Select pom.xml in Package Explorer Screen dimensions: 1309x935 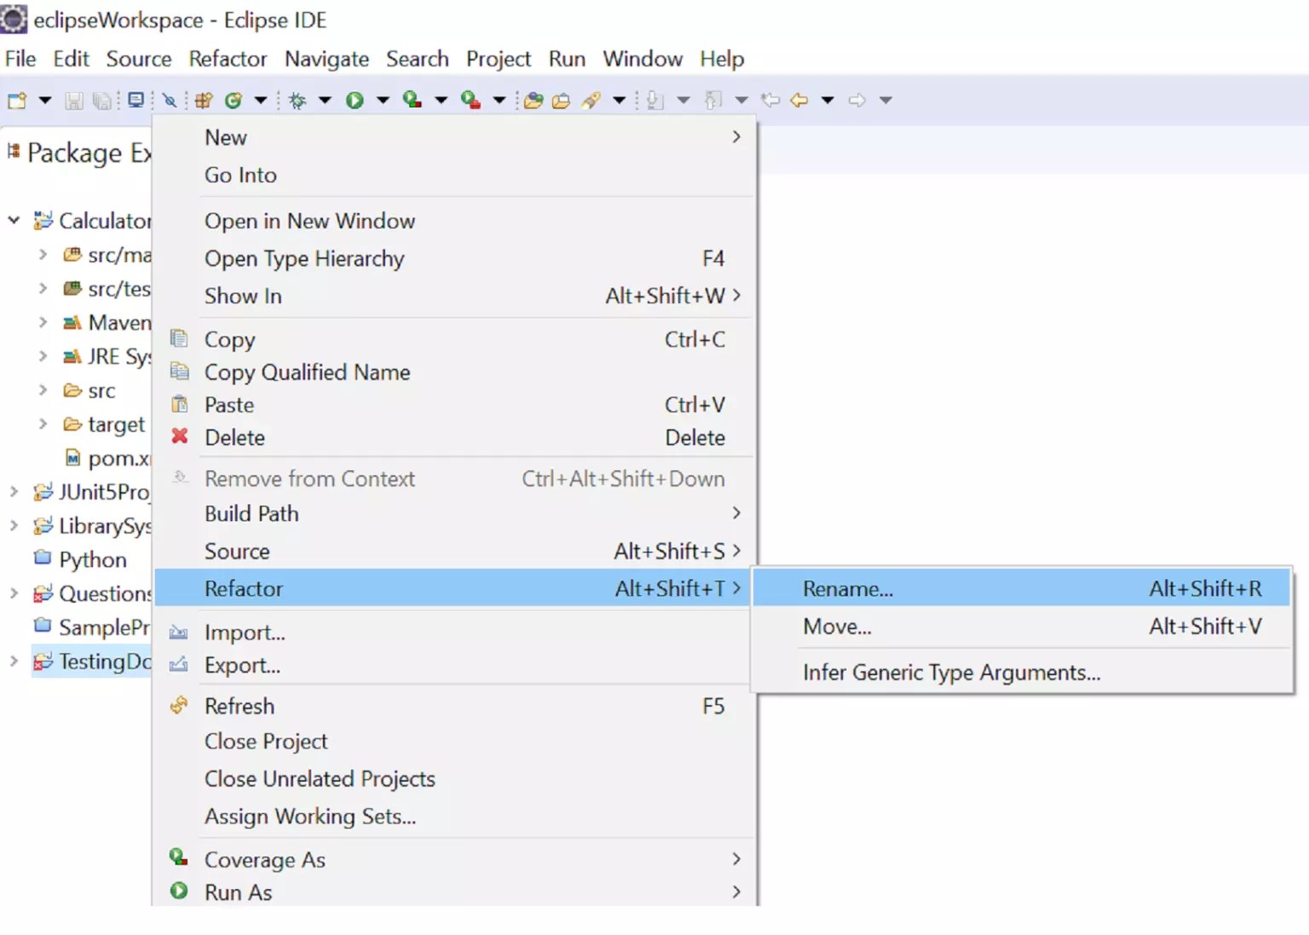[x=115, y=458]
